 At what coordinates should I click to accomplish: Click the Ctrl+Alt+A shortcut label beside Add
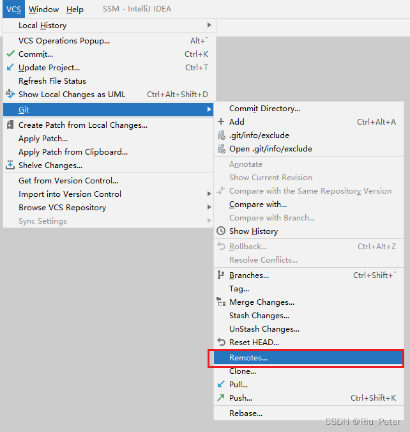376,122
